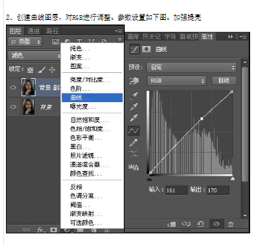
Task: Open the 滤色 blend mode dropdown
Action: (34, 56)
